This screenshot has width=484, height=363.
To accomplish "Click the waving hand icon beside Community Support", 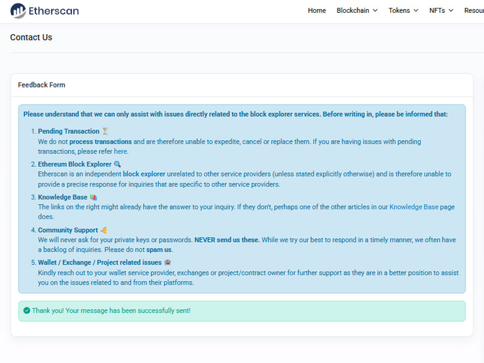I will [x=104, y=231].
